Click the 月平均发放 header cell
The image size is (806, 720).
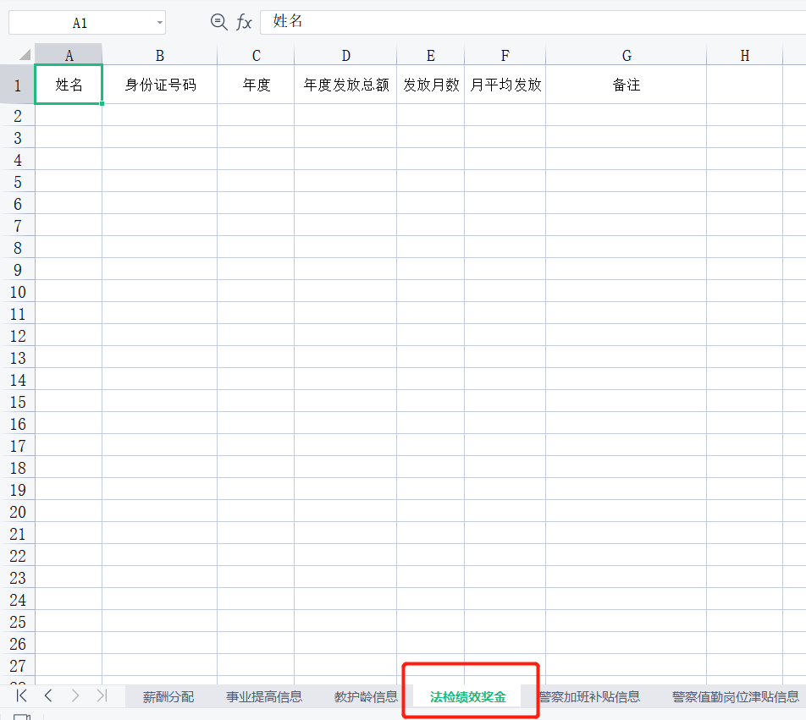505,85
